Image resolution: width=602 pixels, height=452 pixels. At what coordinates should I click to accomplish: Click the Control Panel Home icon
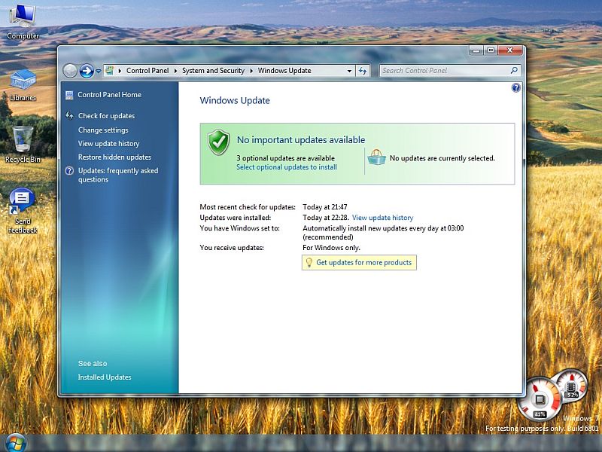click(69, 95)
